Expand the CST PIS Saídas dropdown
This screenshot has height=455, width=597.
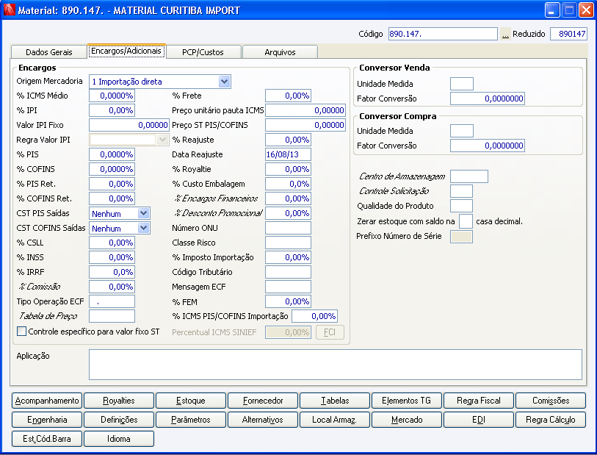pyautogui.click(x=143, y=213)
